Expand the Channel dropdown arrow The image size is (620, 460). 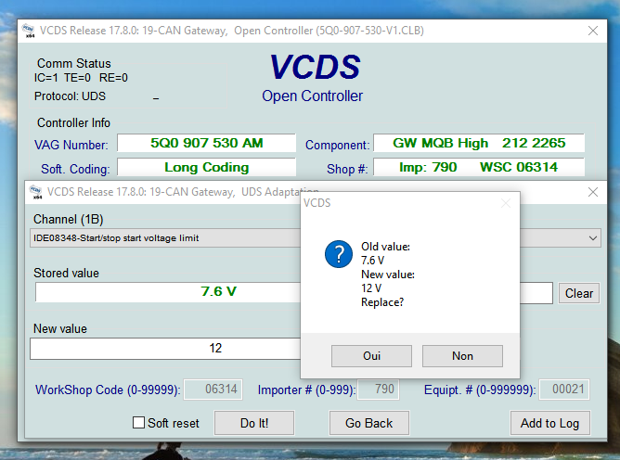pyautogui.click(x=593, y=238)
